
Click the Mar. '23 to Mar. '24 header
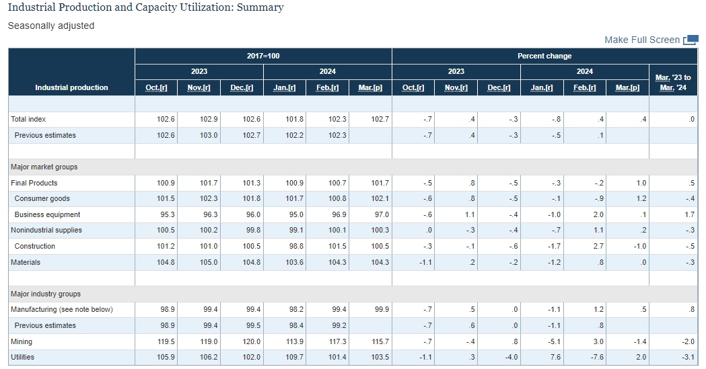pyautogui.click(x=672, y=83)
